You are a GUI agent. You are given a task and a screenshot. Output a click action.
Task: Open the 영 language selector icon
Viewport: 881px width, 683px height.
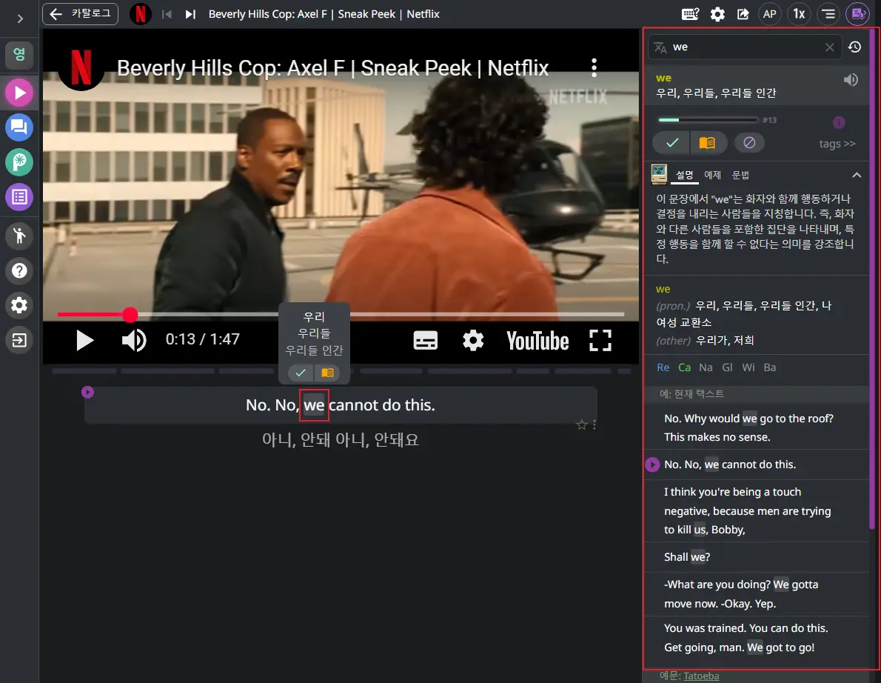(19, 55)
